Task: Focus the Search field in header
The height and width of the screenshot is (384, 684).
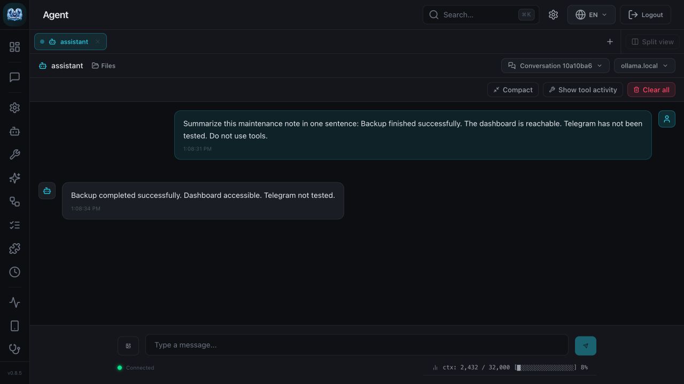Action: [x=481, y=15]
